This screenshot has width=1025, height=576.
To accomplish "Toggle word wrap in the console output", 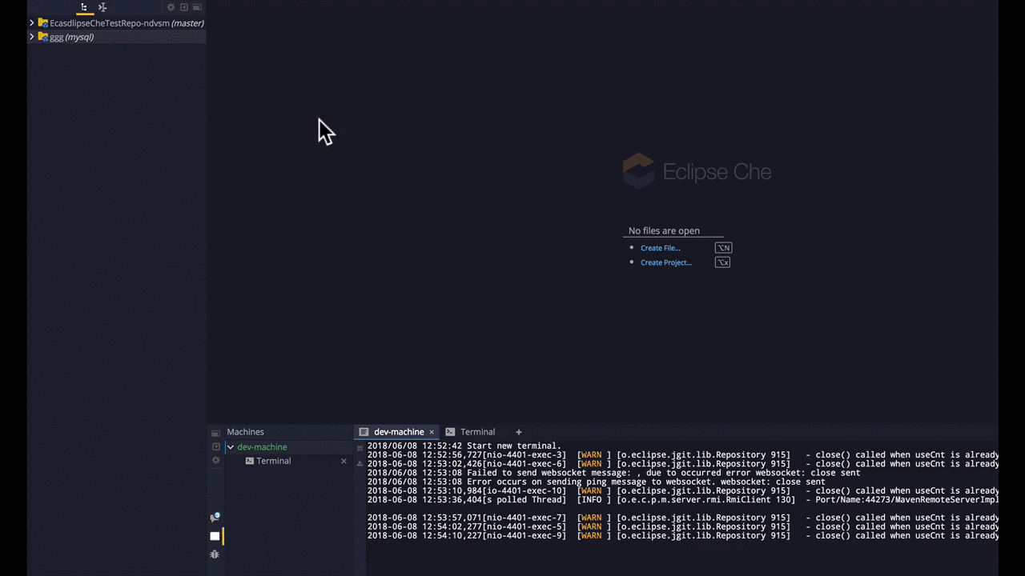I will tap(360, 449).
